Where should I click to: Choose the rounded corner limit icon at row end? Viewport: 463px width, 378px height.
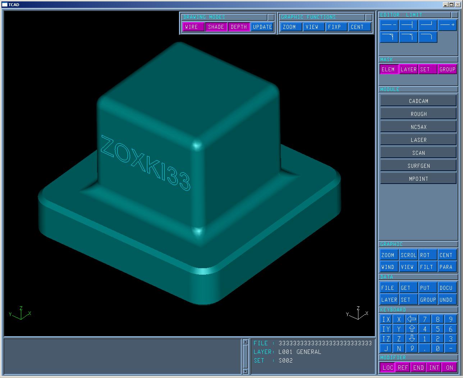click(428, 37)
